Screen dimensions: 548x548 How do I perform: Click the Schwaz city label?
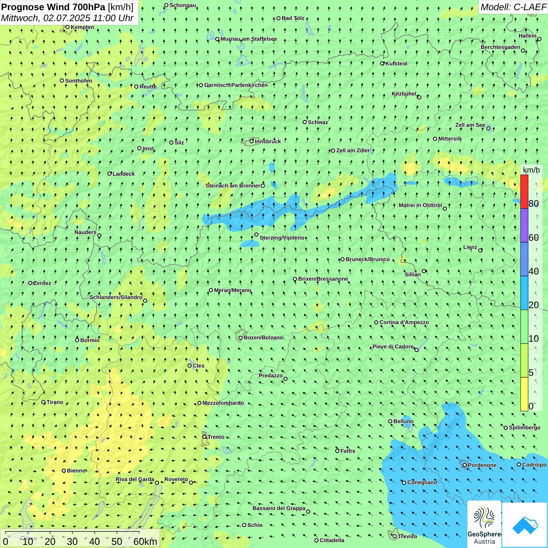[318, 122]
